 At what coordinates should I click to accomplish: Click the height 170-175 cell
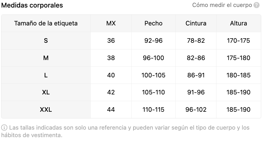[x=238, y=41]
